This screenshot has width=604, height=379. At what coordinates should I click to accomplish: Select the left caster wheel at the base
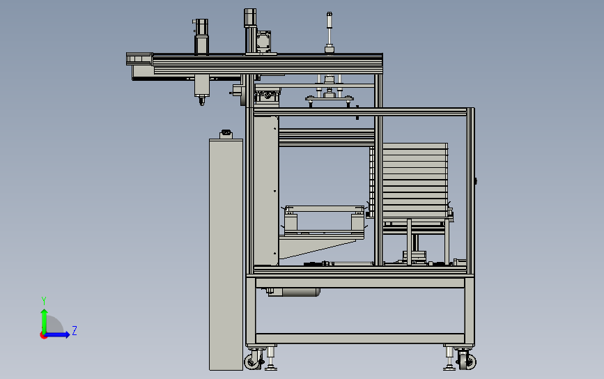click(253, 362)
